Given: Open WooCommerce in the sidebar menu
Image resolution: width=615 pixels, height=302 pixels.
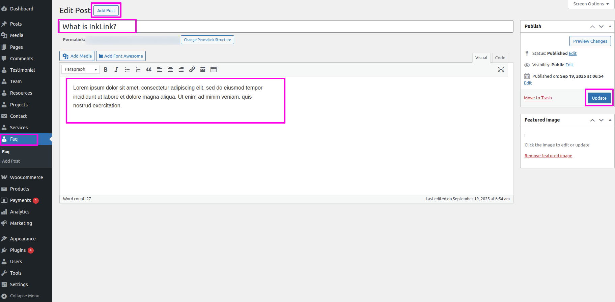Looking at the screenshot, I should tap(26, 177).
